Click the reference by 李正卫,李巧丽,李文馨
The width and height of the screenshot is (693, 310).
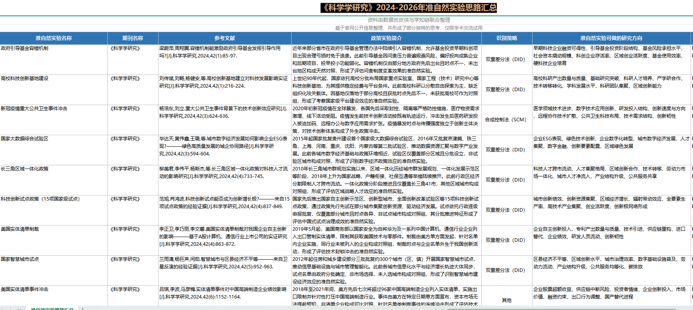point(225,240)
